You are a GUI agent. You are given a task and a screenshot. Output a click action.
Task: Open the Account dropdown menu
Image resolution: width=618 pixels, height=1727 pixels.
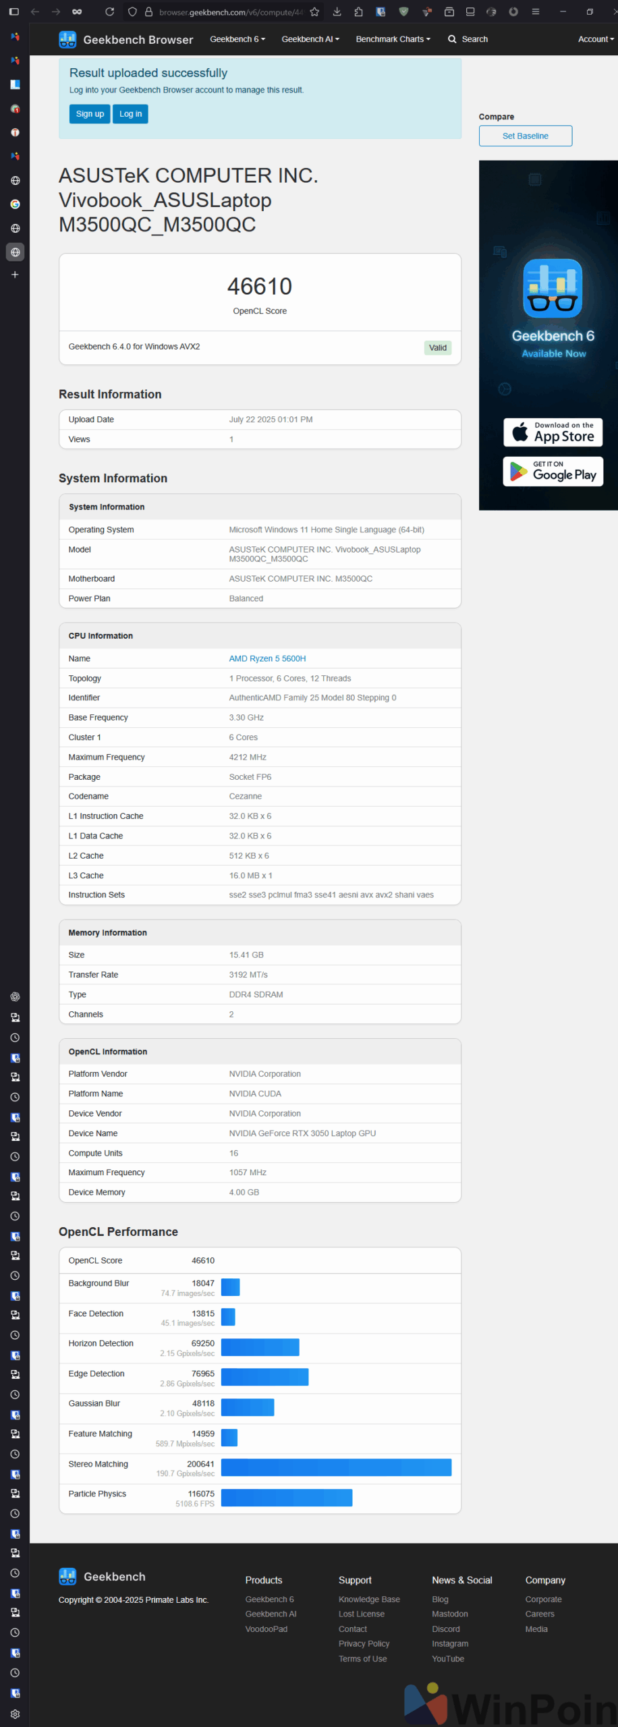596,39
